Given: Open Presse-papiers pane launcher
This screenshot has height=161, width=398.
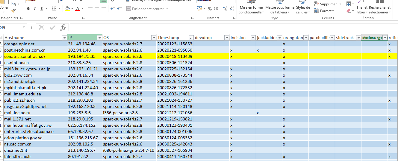Looking at the screenshot, I should click(21, 18).
